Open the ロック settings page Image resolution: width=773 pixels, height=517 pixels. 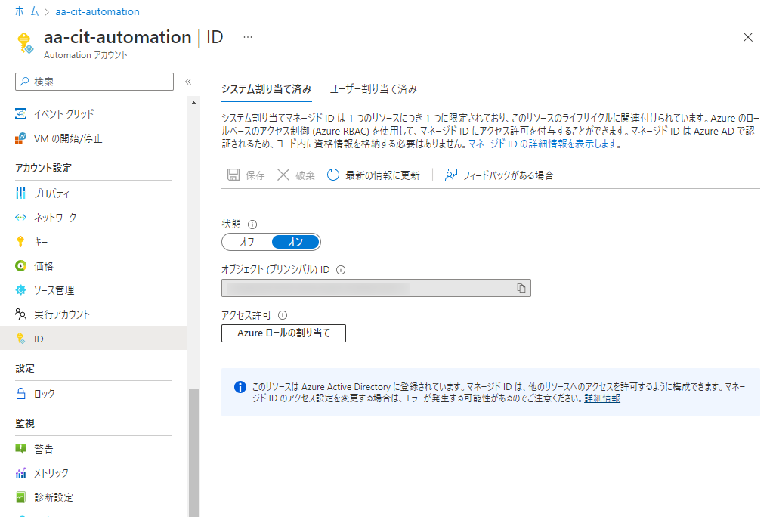pyautogui.click(x=43, y=393)
